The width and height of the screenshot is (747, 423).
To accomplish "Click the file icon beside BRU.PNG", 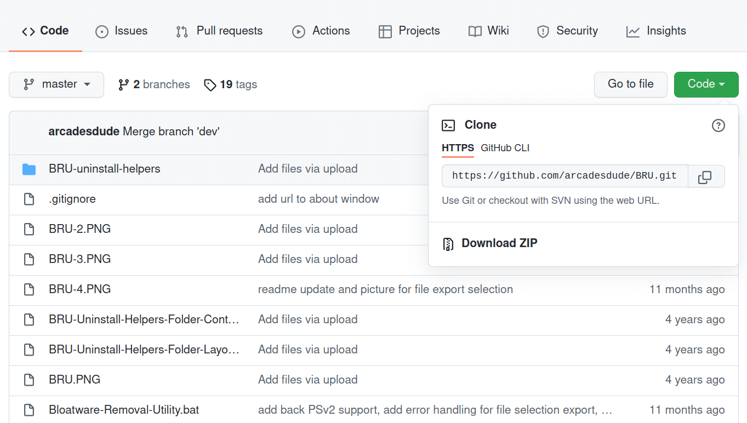I will click(29, 380).
